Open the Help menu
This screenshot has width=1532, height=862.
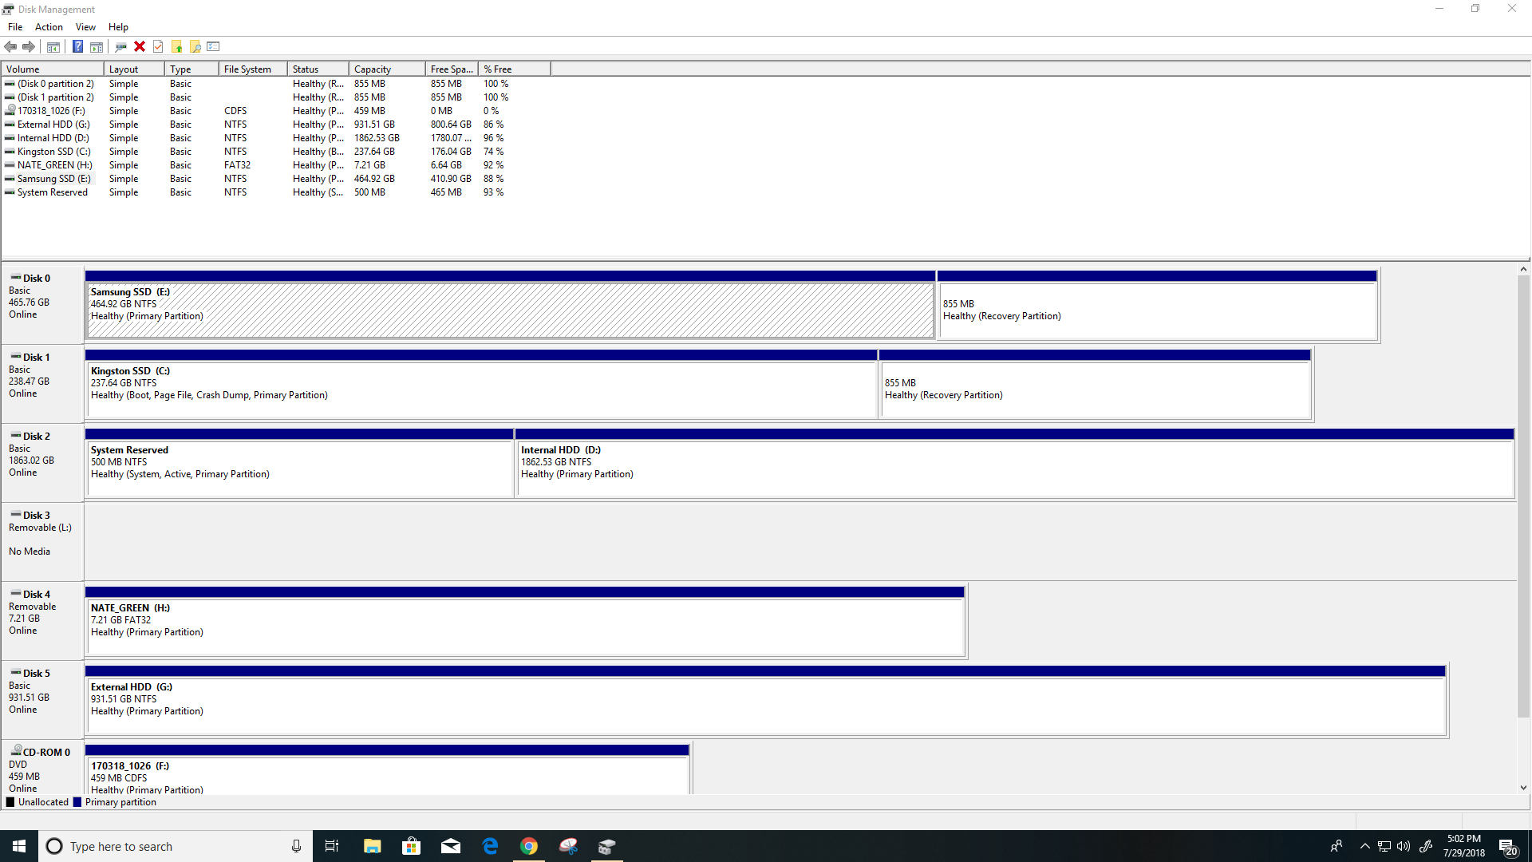(x=118, y=27)
